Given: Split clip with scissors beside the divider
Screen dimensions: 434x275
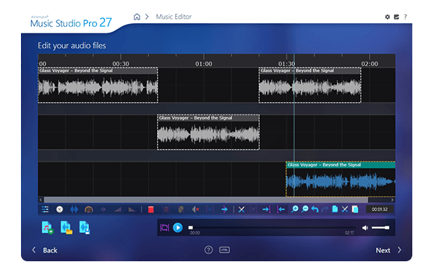Looking at the screenshot, I should 242,209.
